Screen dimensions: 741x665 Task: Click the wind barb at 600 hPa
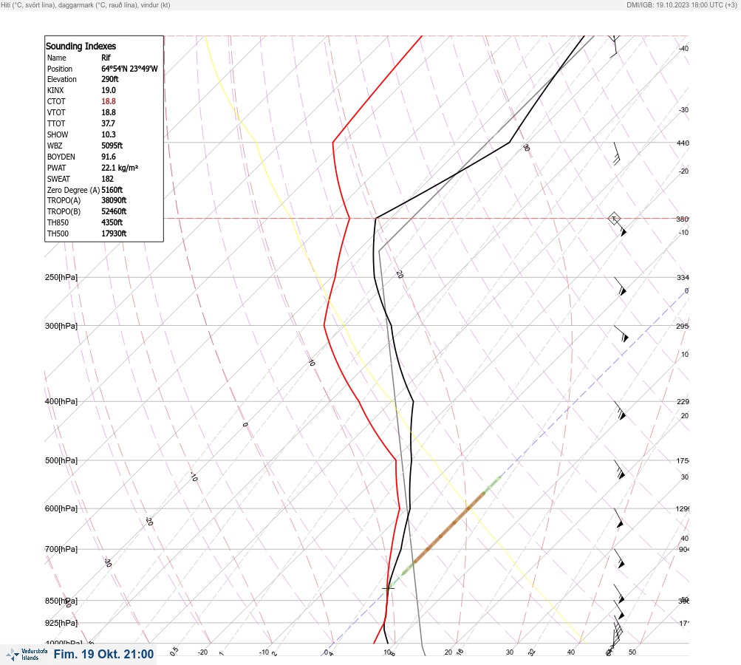(618, 518)
